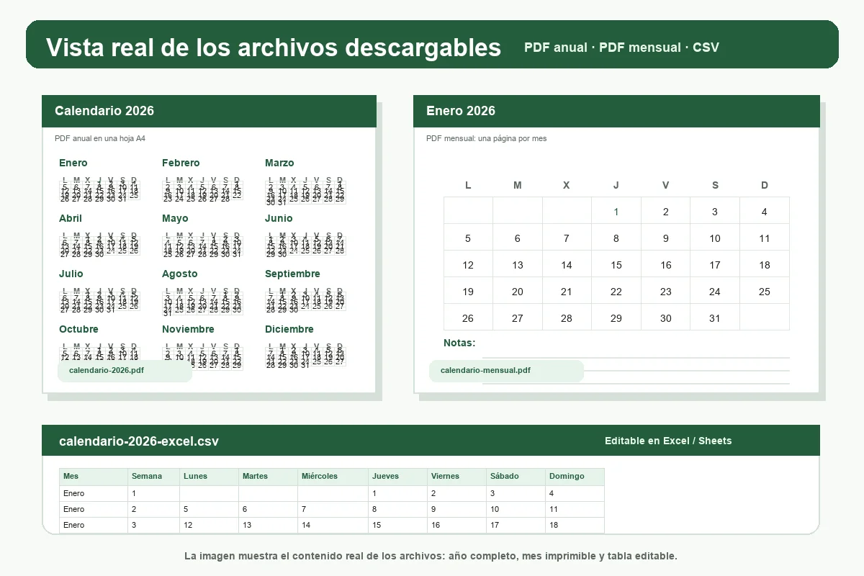Click the calendario-2026-excel.csv header title
Image resolution: width=864 pixels, height=576 pixels.
click(139, 441)
